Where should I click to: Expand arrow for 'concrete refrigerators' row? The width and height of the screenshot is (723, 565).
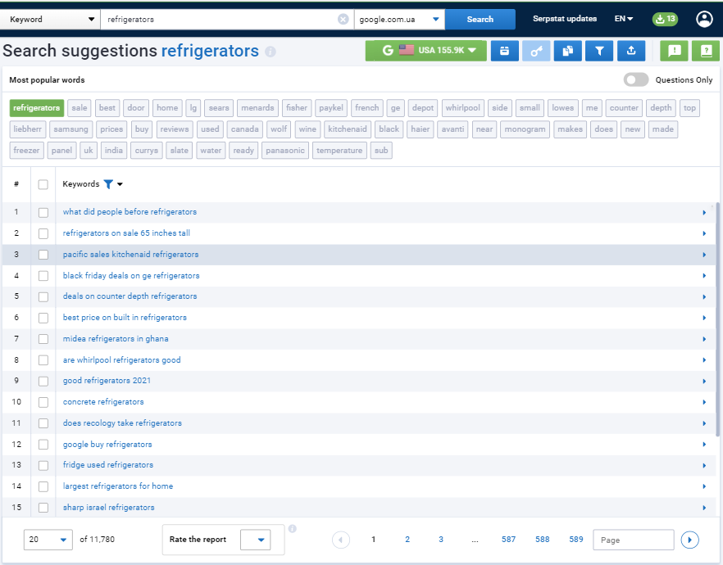click(x=704, y=402)
